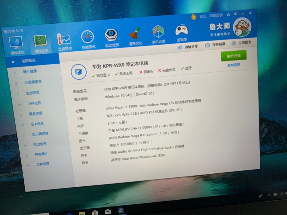Open 驱动检测 driver detection
The width and height of the screenshot is (287, 215).
(111, 38)
